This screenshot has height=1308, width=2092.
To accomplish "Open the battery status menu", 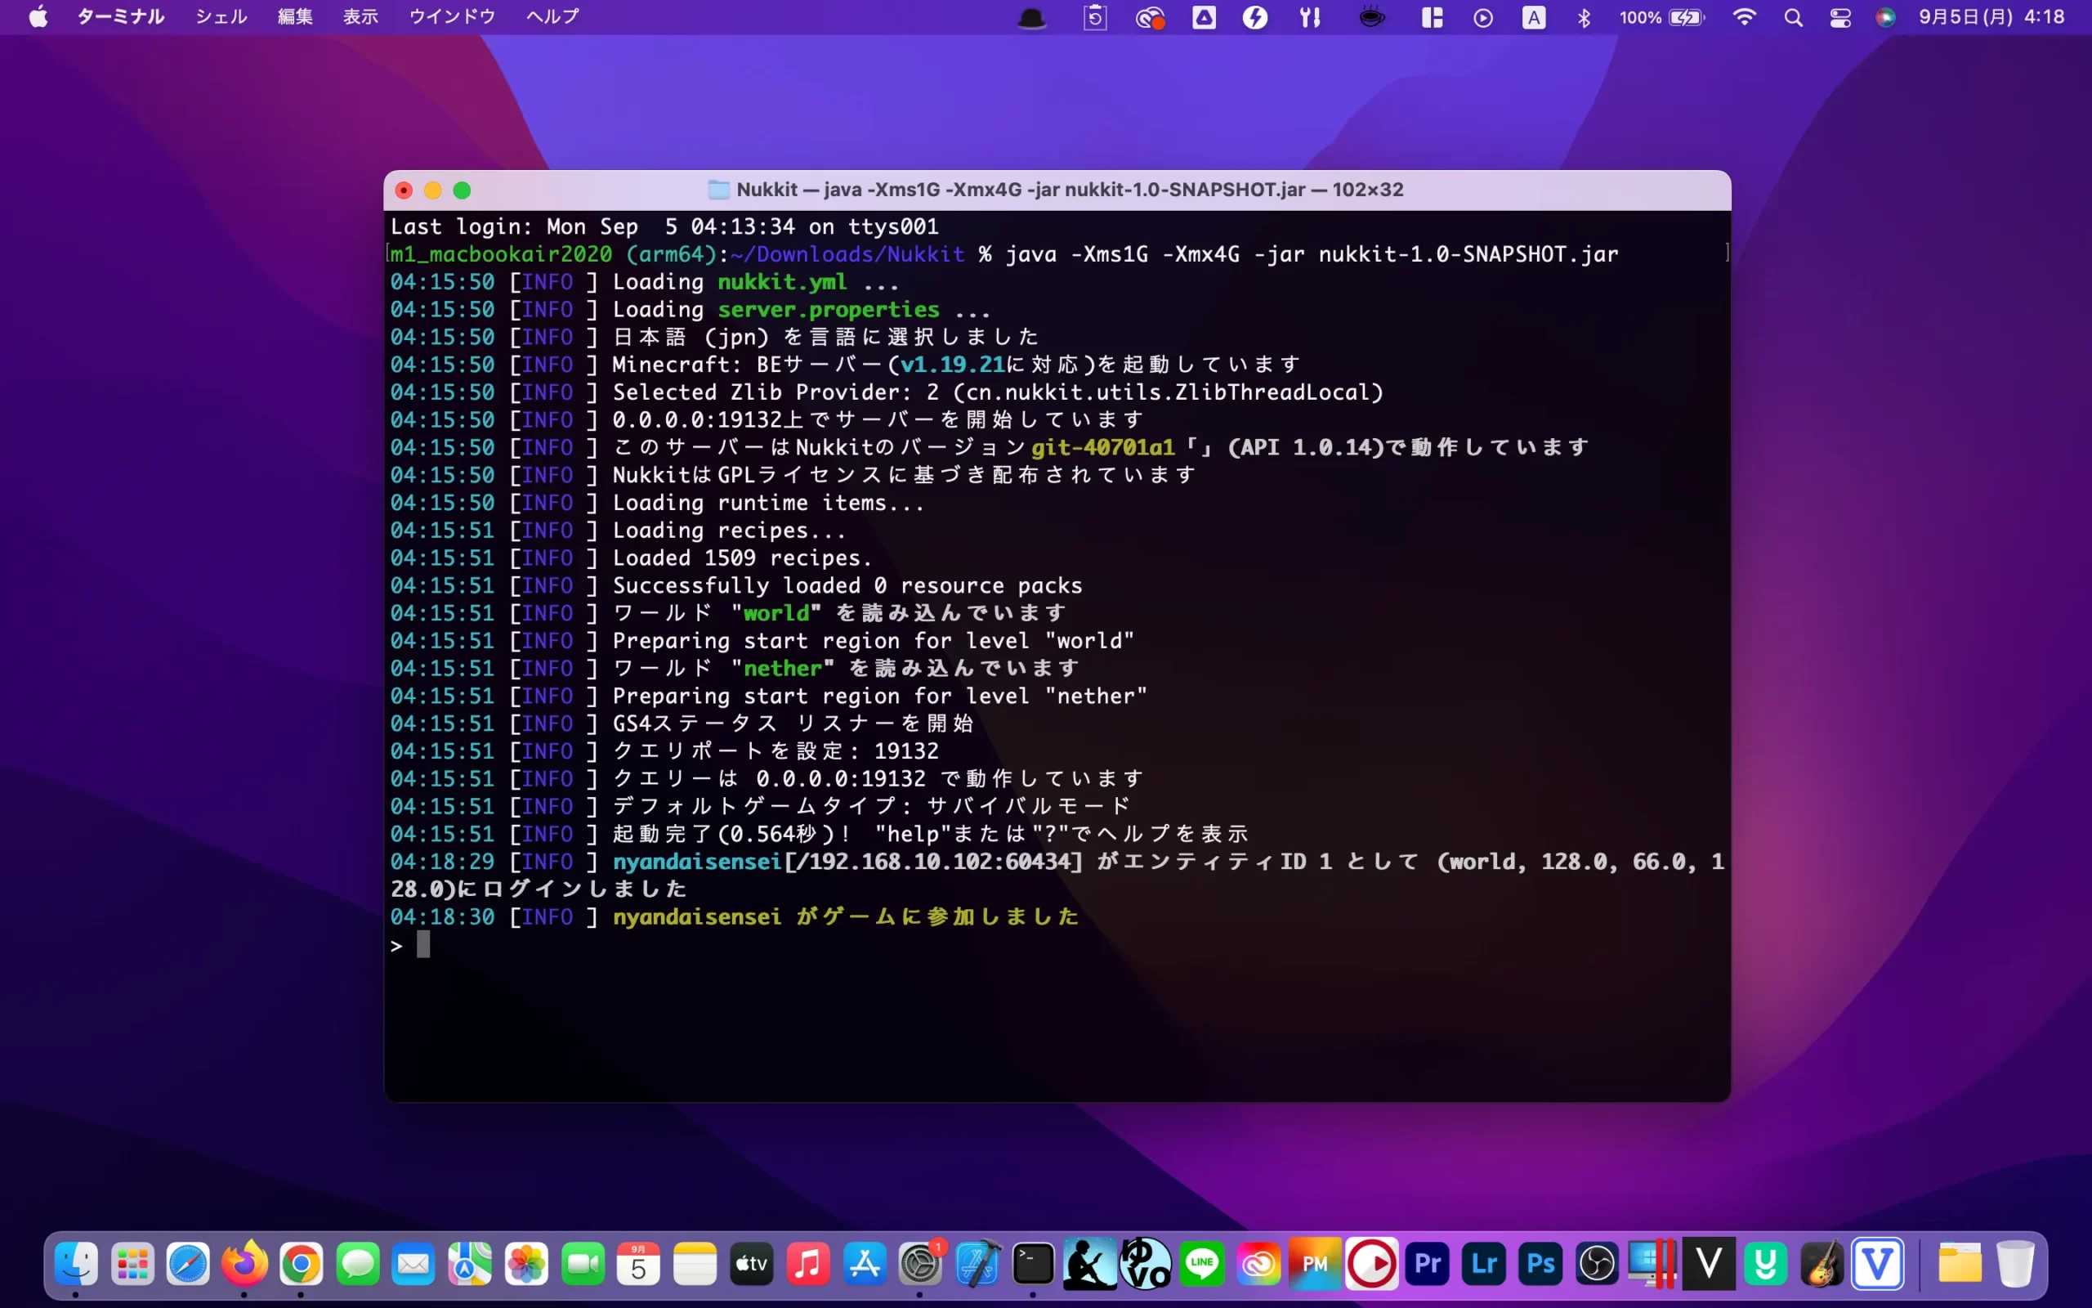I will coord(1661,17).
